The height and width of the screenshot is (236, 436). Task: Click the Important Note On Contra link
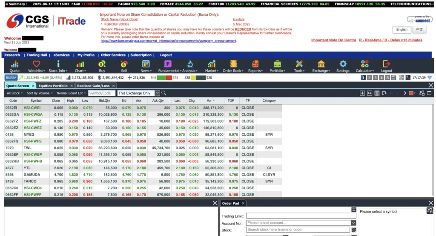(x=333, y=40)
